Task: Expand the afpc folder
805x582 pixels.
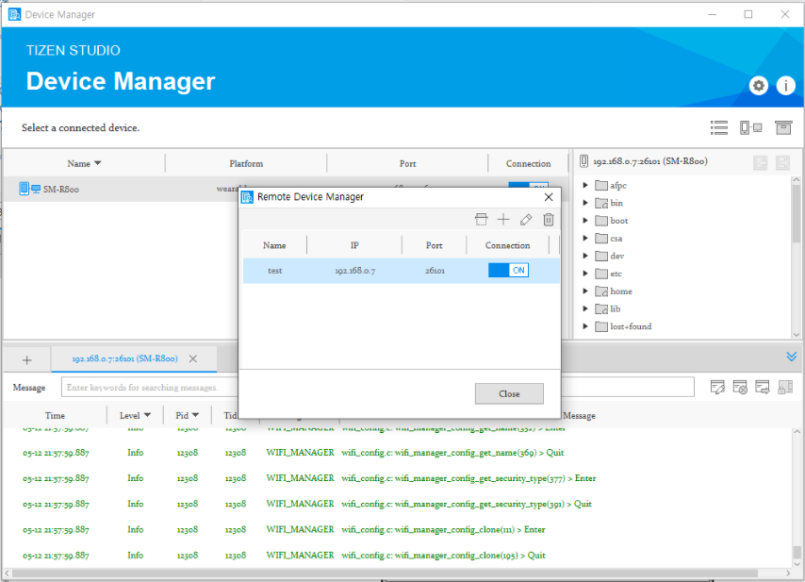Action: pyautogui.click(x=585, y=185)
